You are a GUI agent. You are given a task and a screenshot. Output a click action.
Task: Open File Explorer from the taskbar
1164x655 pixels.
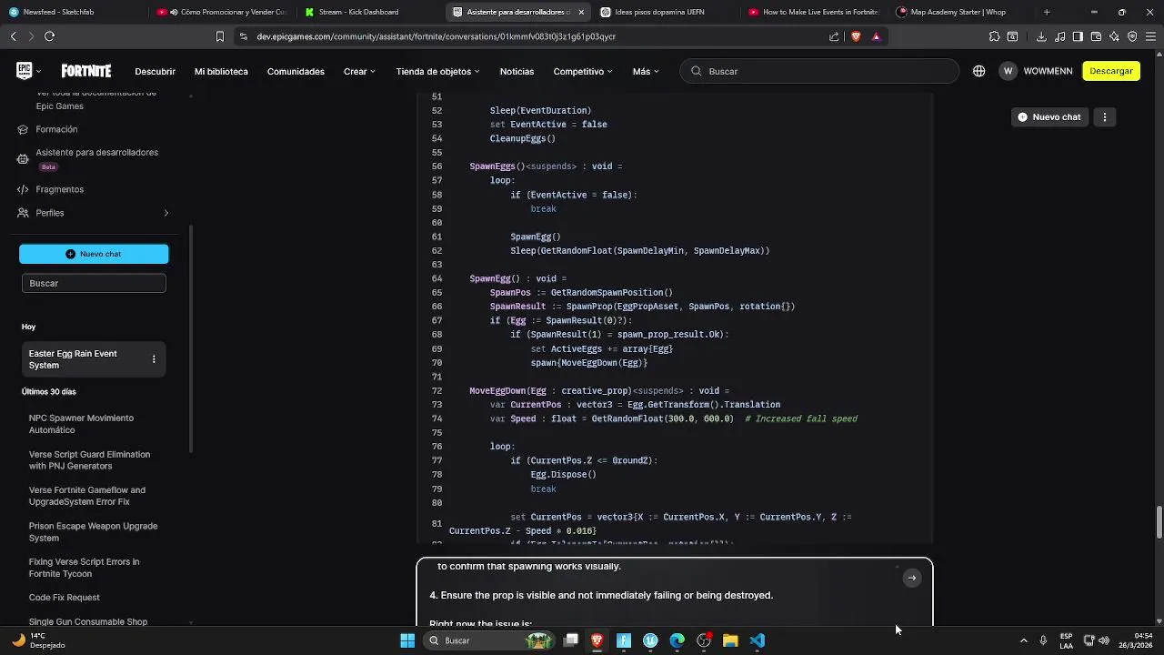[730, 640]
